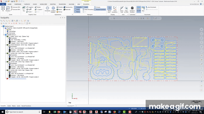Image resolution: width=204 pixels, height=114 pixels.
Task: Switch to Wireframe appearance
Action: (x=47, y=9)
